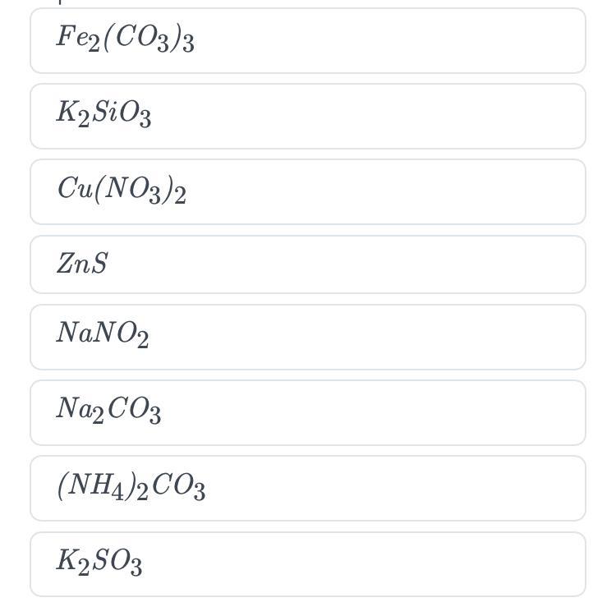
Task: Mark the copper(II) nitrate option
Action: click(307, 192)
